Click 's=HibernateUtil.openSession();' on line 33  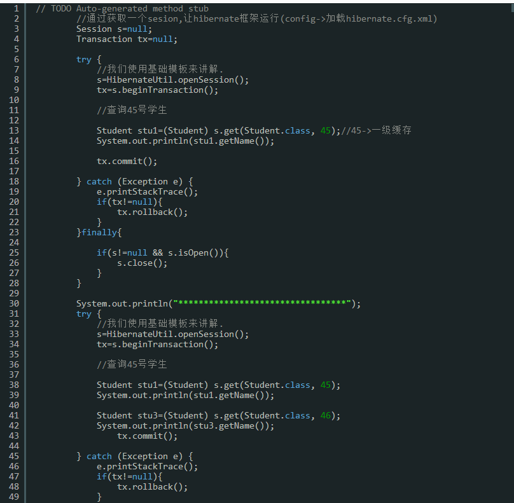pos(173,334)
